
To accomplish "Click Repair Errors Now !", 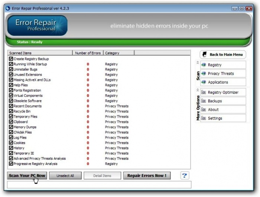I will [x=147, y=175].
